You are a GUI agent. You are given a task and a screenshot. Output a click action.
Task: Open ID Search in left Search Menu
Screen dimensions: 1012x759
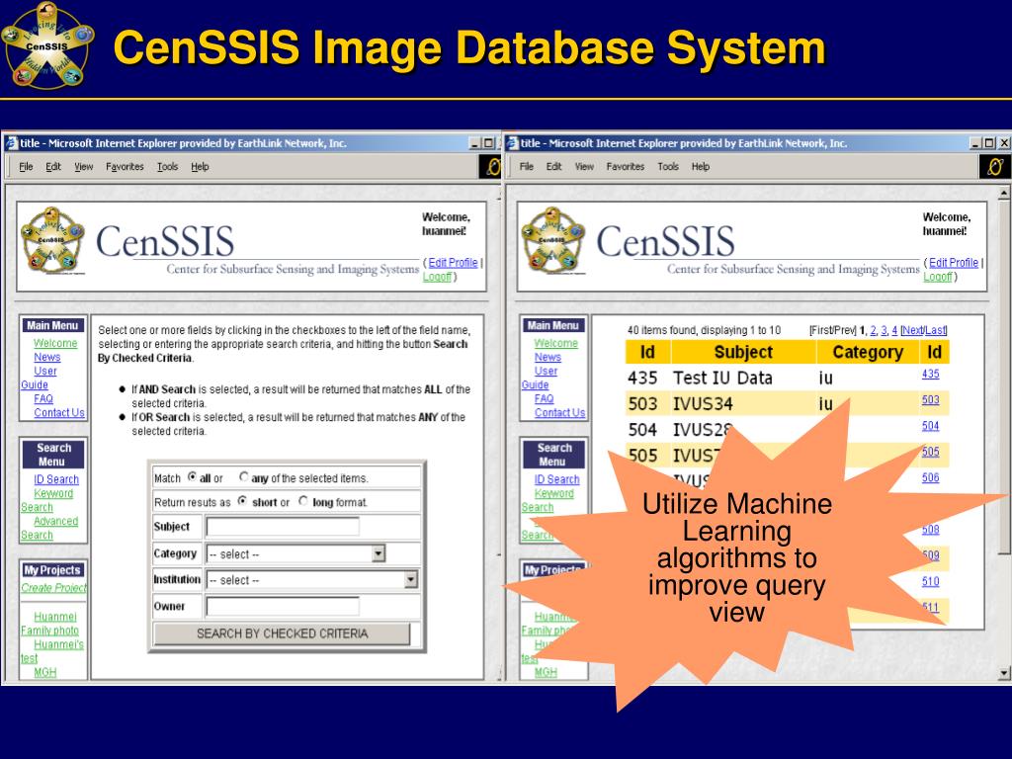[56, 479]
